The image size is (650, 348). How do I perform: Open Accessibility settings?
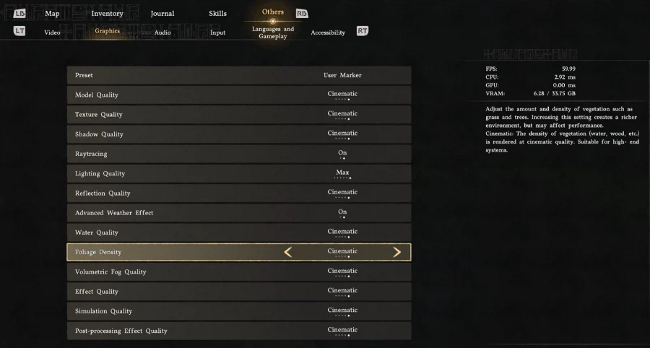[x=328, y=32]
